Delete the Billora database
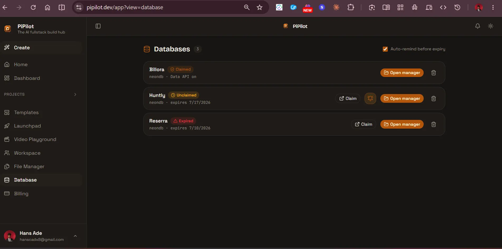This screenshot has width=502, height=249. pos(433,73)
